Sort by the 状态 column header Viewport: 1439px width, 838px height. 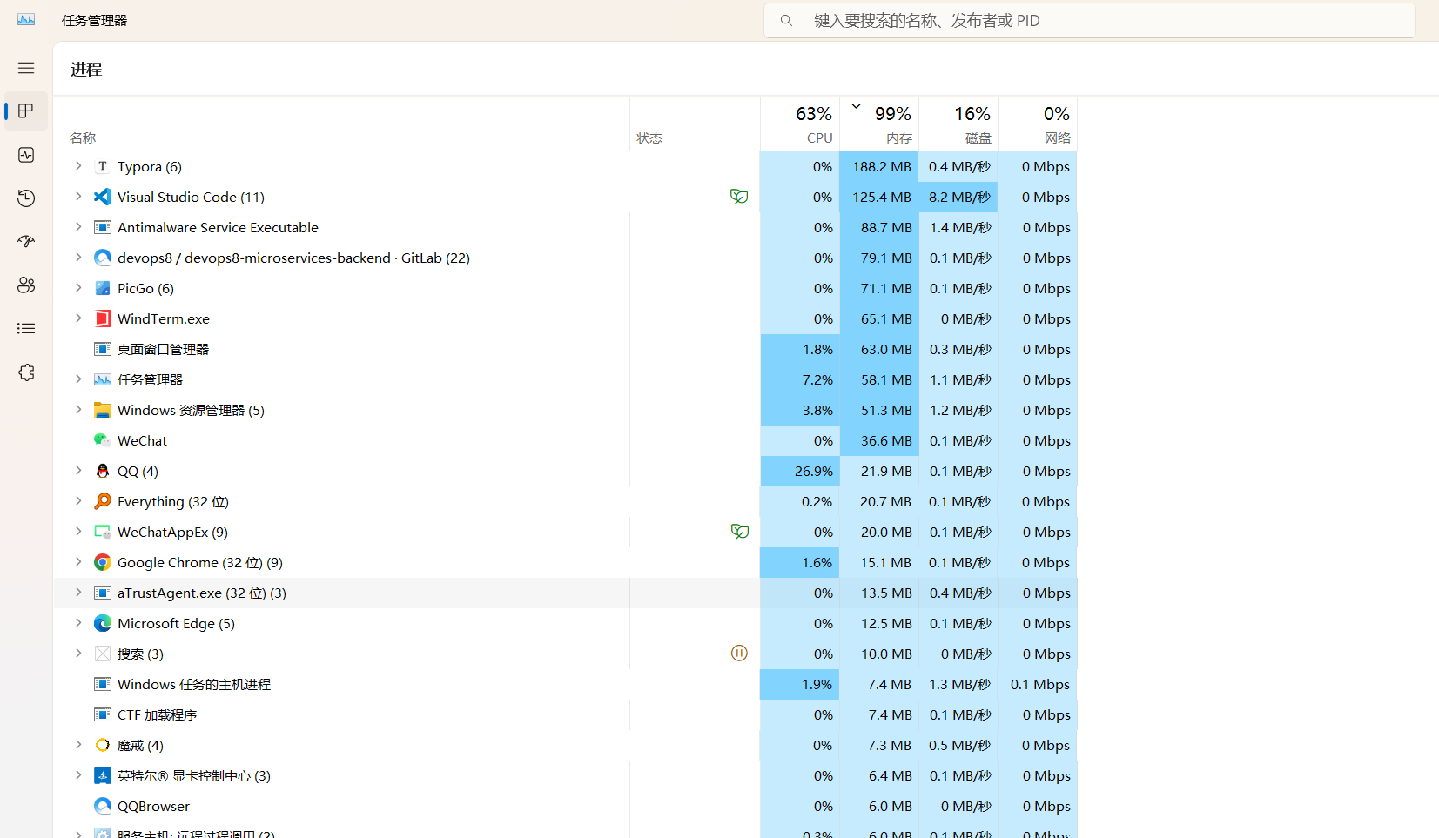click(x=695, y=124)
